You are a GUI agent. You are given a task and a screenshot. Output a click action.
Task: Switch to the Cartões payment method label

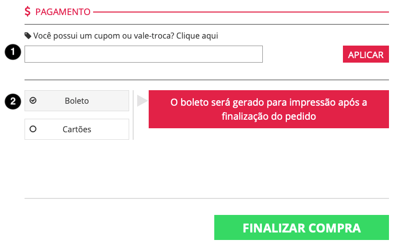coord(77,129)
